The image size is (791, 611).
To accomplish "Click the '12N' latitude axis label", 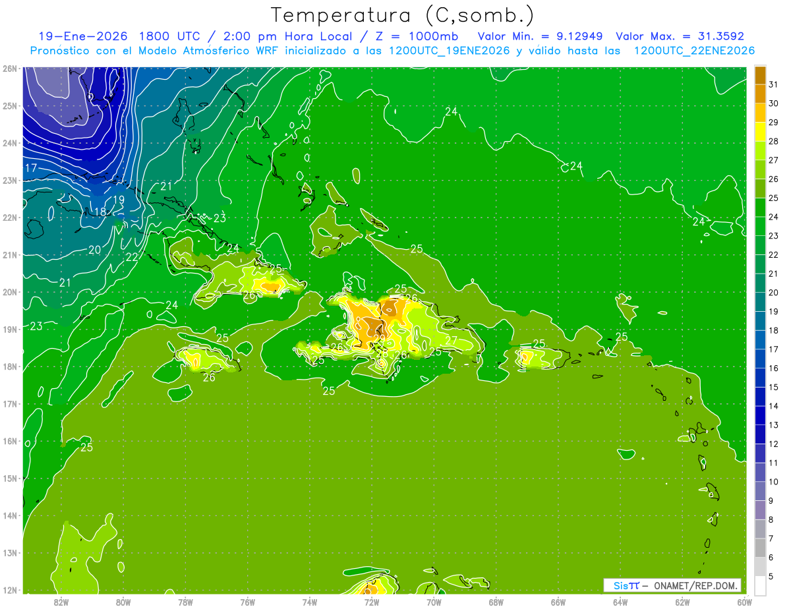I will pos(10,590).
